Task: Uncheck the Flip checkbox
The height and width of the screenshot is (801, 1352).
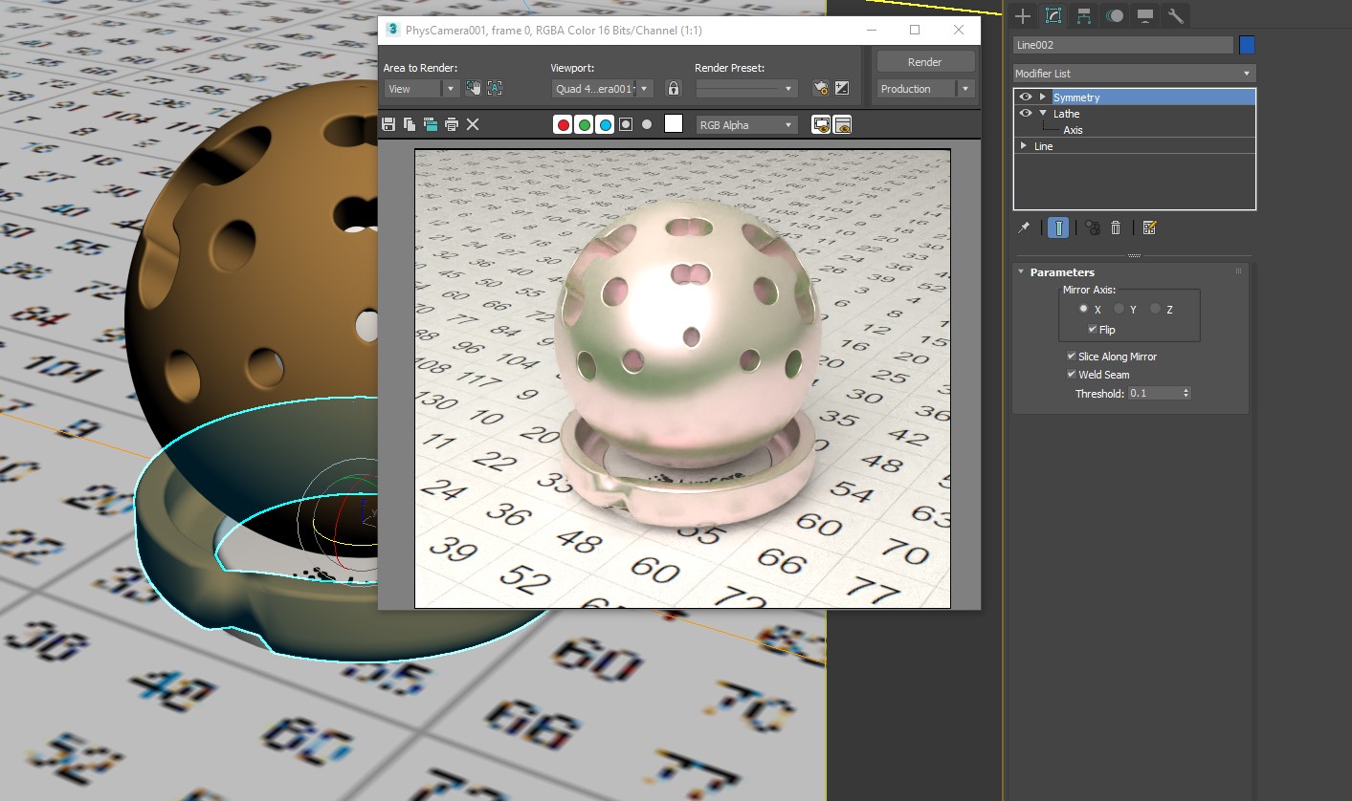Action: click(1093, 330)
